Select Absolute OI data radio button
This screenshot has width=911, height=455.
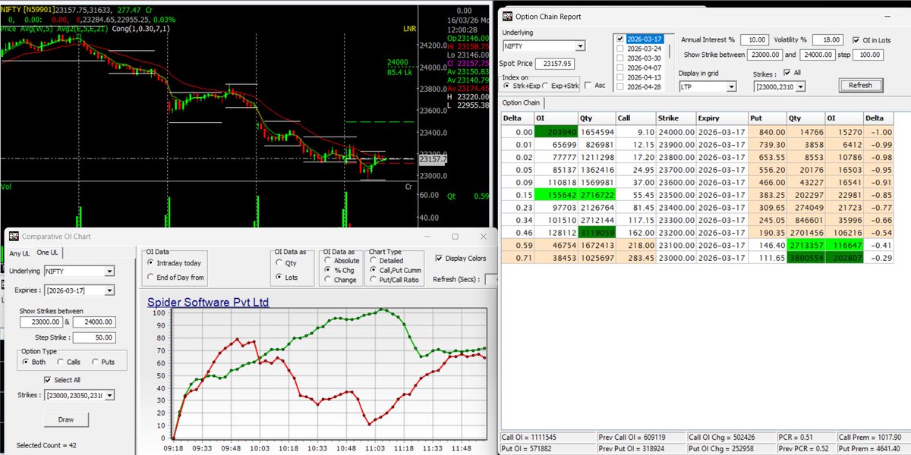[x=329, y=260]
